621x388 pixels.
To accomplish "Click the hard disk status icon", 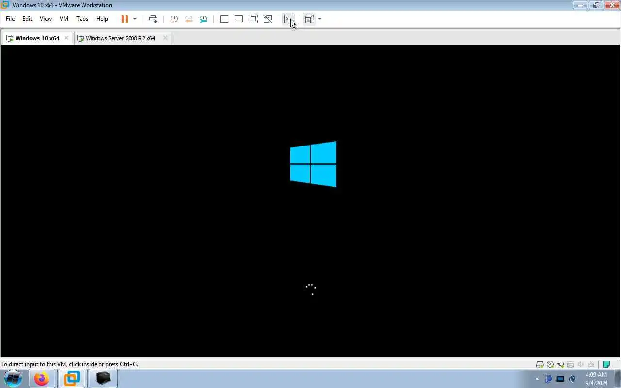I will tap(539, 364).
